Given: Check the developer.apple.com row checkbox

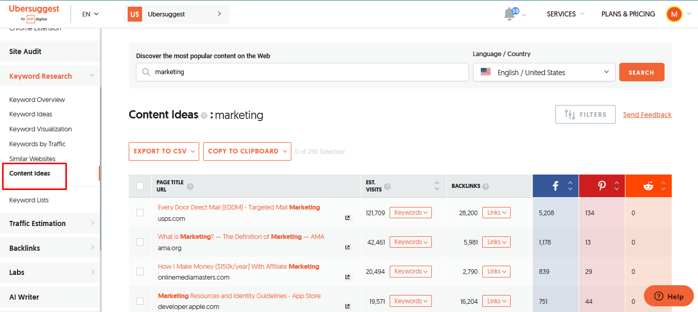Looking at the screenshot, I should pos(140,301).
